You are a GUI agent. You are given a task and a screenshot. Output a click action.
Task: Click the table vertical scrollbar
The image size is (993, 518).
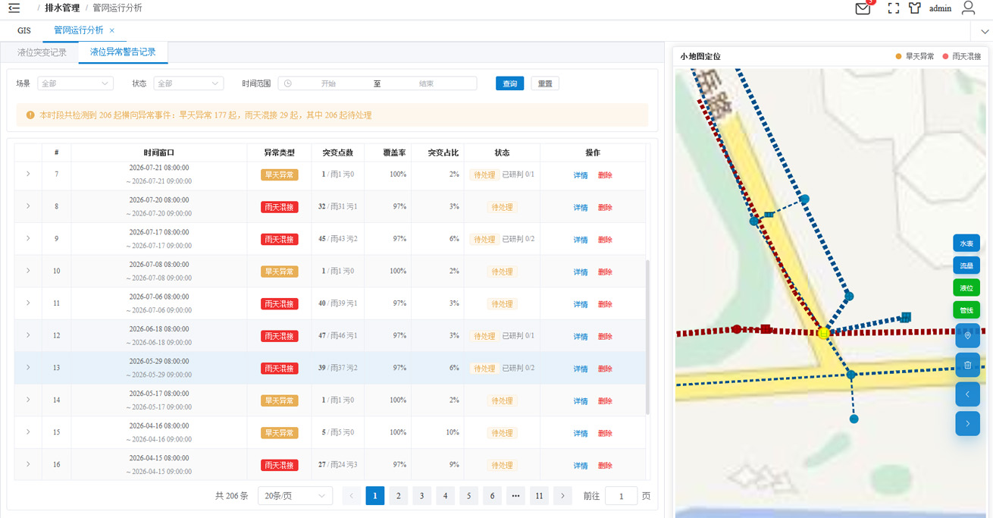pos(647,337)
